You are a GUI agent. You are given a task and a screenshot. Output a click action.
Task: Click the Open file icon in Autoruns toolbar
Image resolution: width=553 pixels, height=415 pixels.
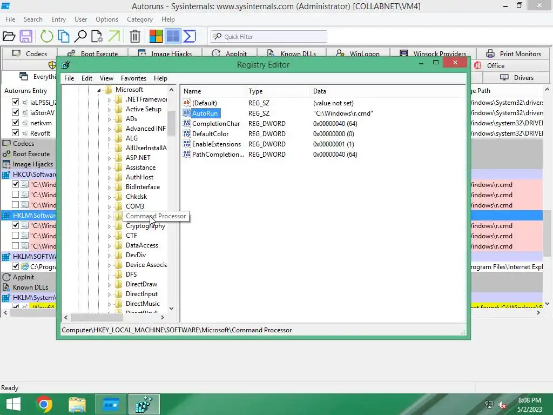9,36
